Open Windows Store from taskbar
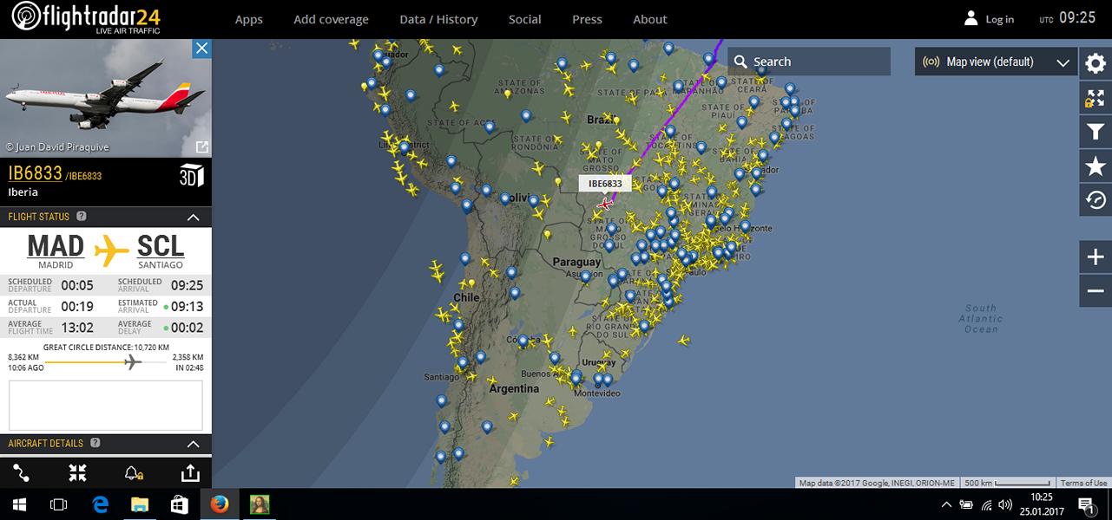Viewport: 1112px width, 520px height. click(180, 504)
